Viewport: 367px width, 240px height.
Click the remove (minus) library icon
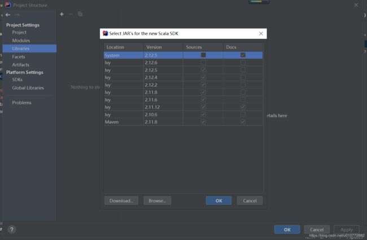coord(71,14)
